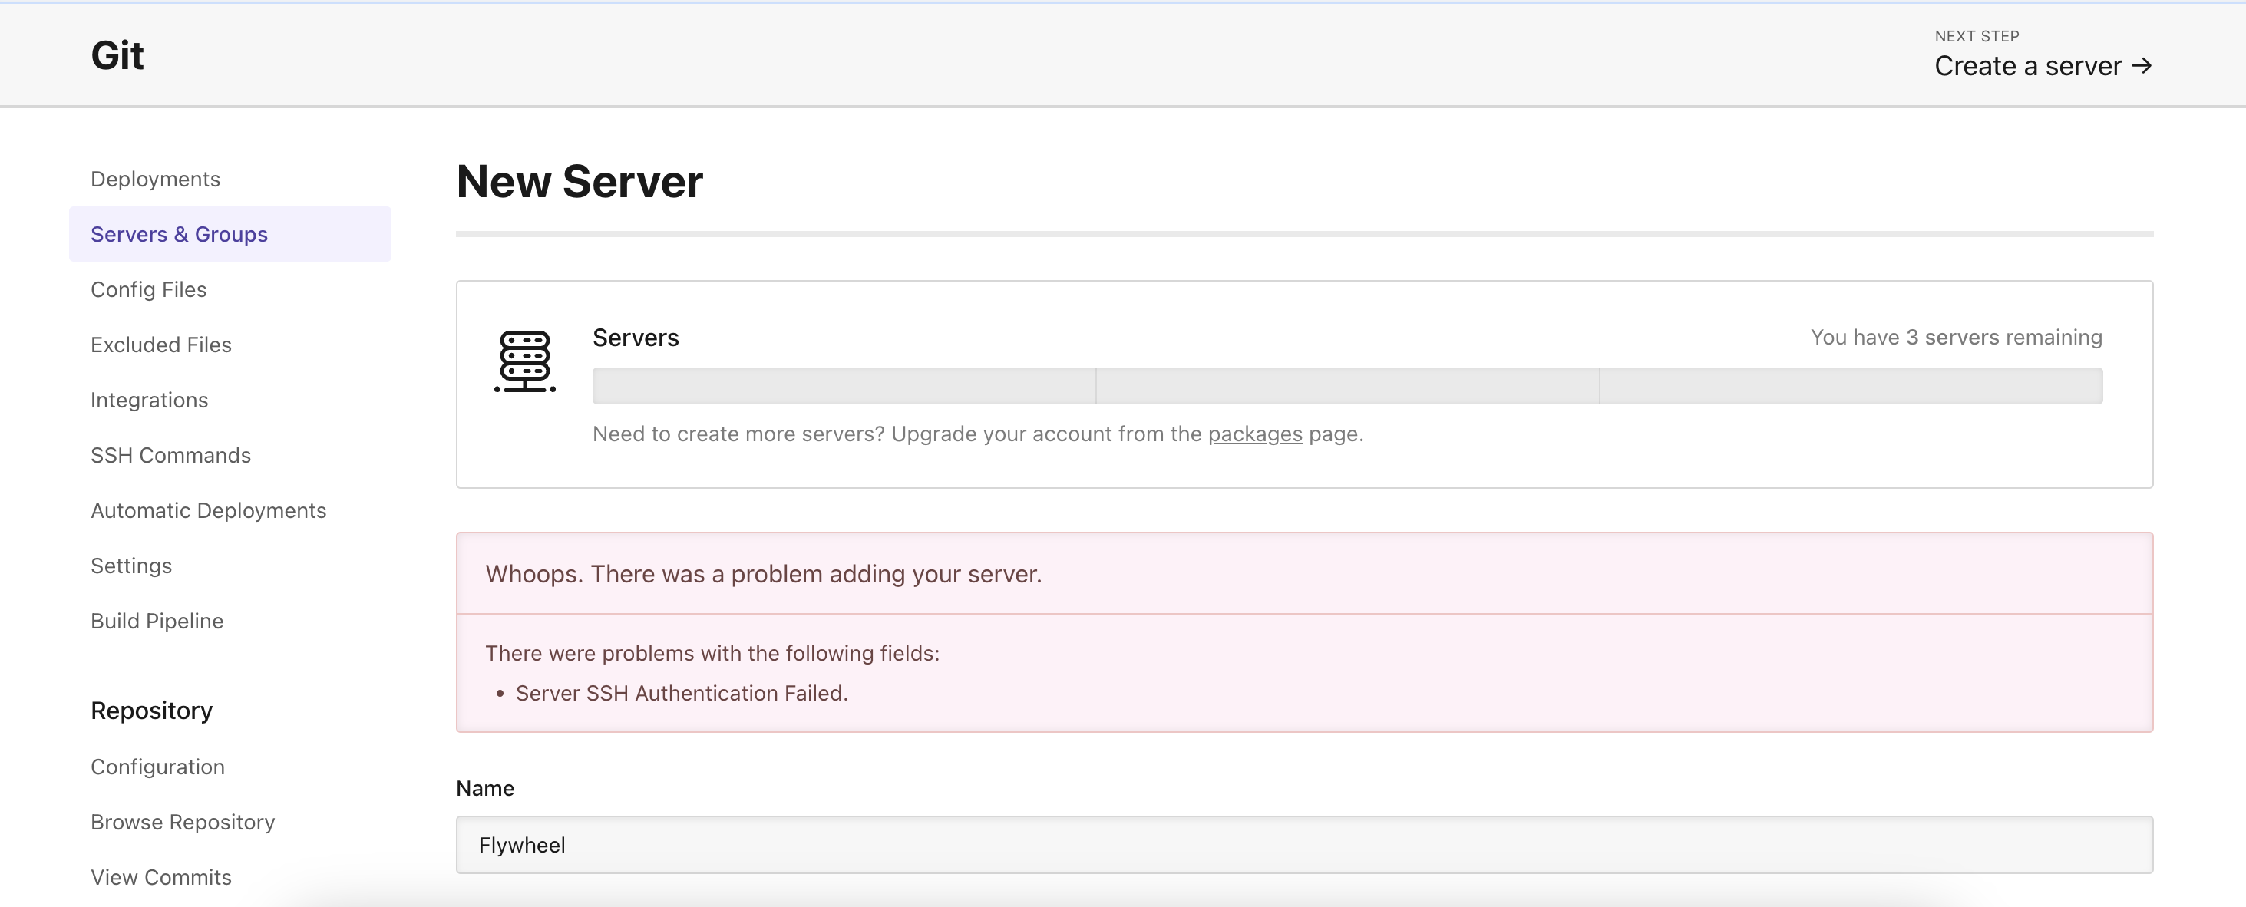Click the server rack icon
Viewport: 2246px width, 907px height.
(524, 361)
